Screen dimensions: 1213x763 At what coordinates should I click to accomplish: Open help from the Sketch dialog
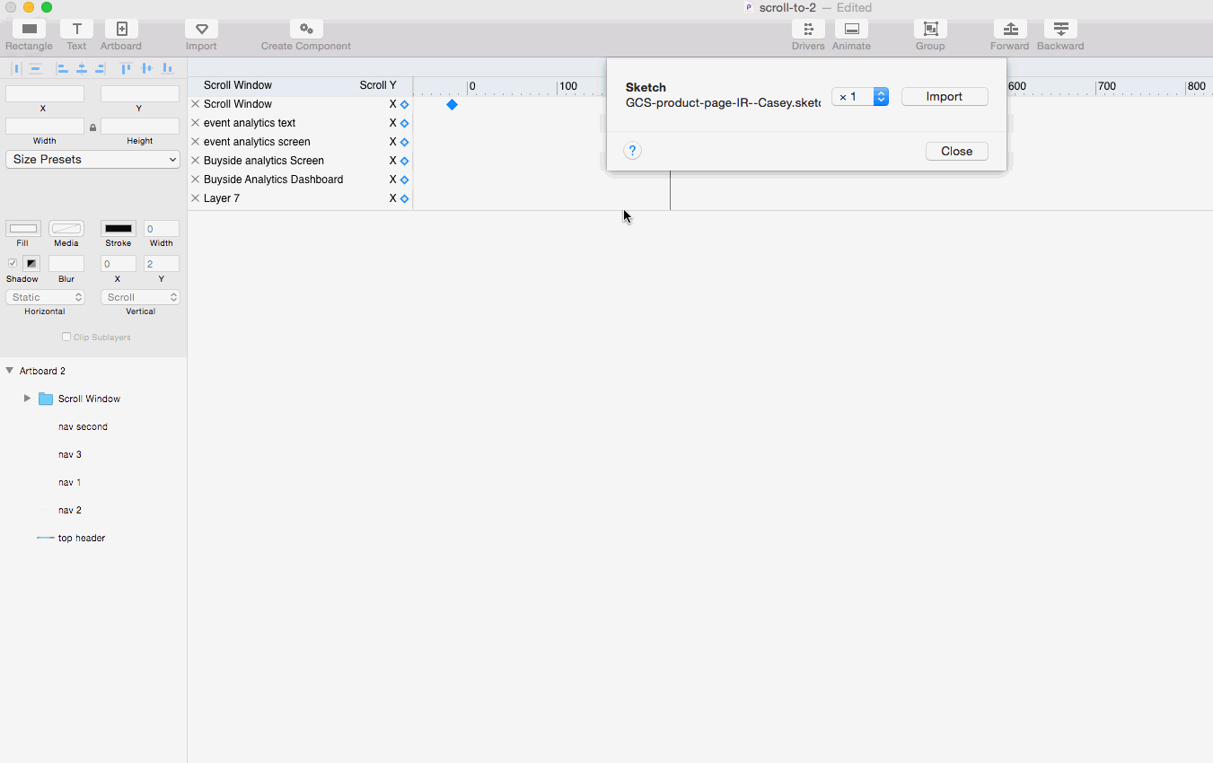point(632,151)
